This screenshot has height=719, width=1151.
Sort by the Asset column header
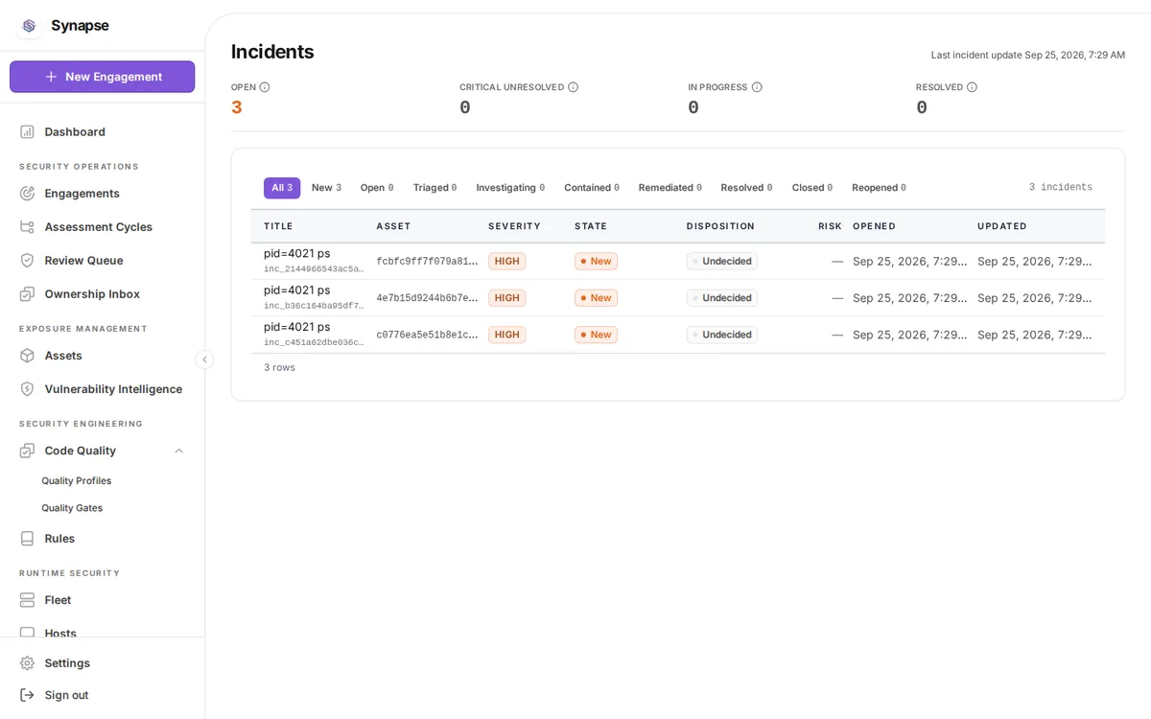(x=393, y=226)
